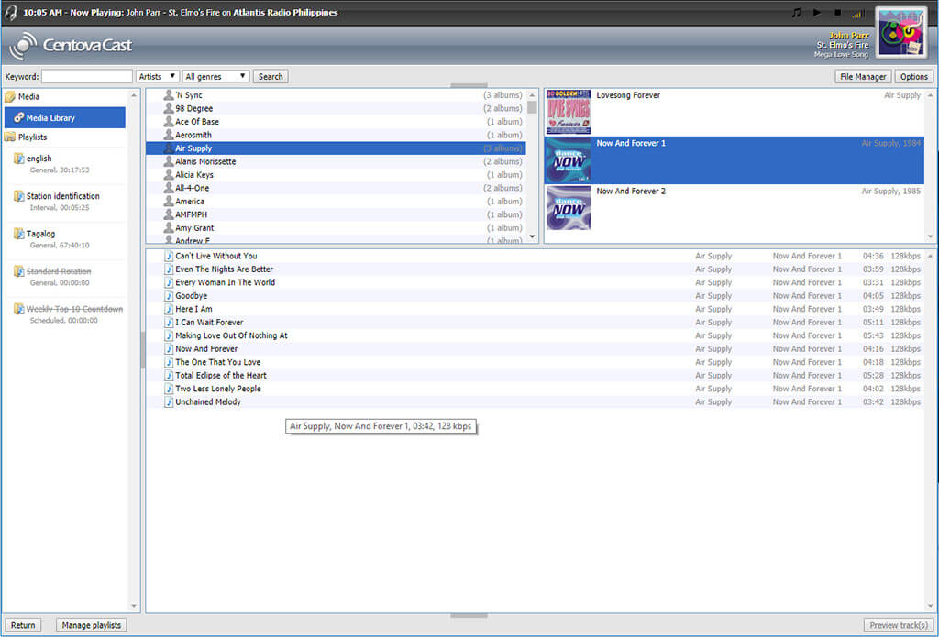The height and width of the screenshot is (637, 939).
Task: Select Media Library in the sidebar
Action: pyautogui.click(x=65, y=118)
